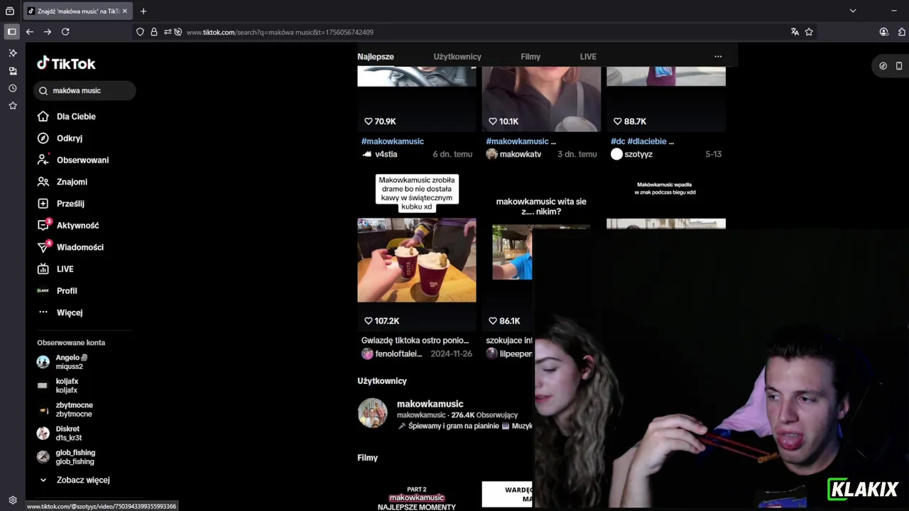Viewport: 909px width, 511px height.
Task: Reload the page
Action: (x=65, y=32)
